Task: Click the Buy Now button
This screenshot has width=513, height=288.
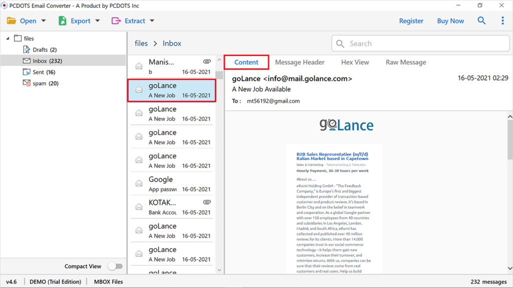Action: [450, 20]
